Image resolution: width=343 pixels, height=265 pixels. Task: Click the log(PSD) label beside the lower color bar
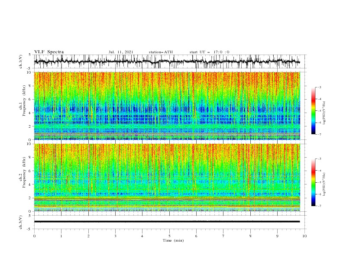pos(324,184)
